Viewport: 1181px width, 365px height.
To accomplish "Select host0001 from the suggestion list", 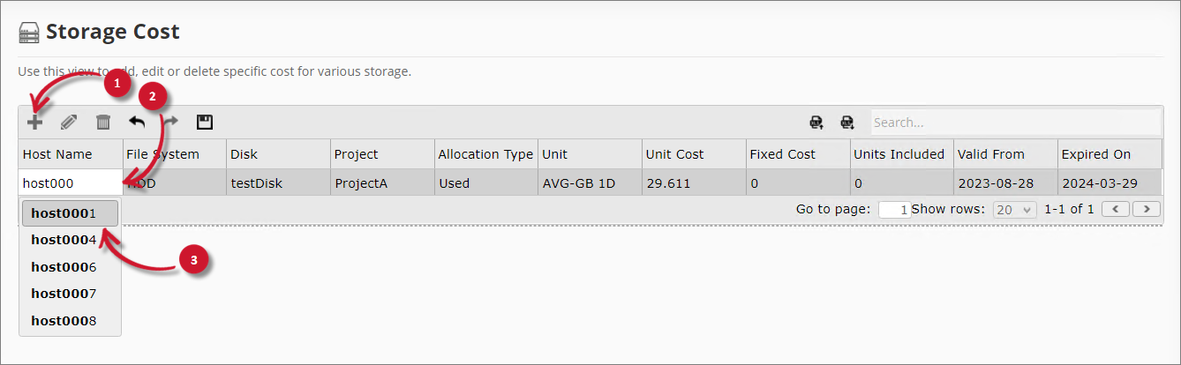I will [x=70, y=212].
